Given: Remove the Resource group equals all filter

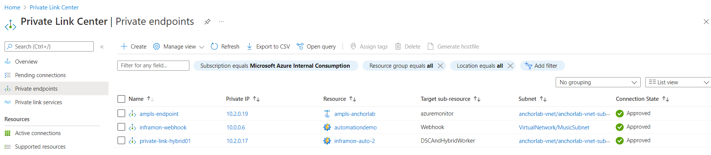Looking at the screenshot, I should tap(440, 66).
